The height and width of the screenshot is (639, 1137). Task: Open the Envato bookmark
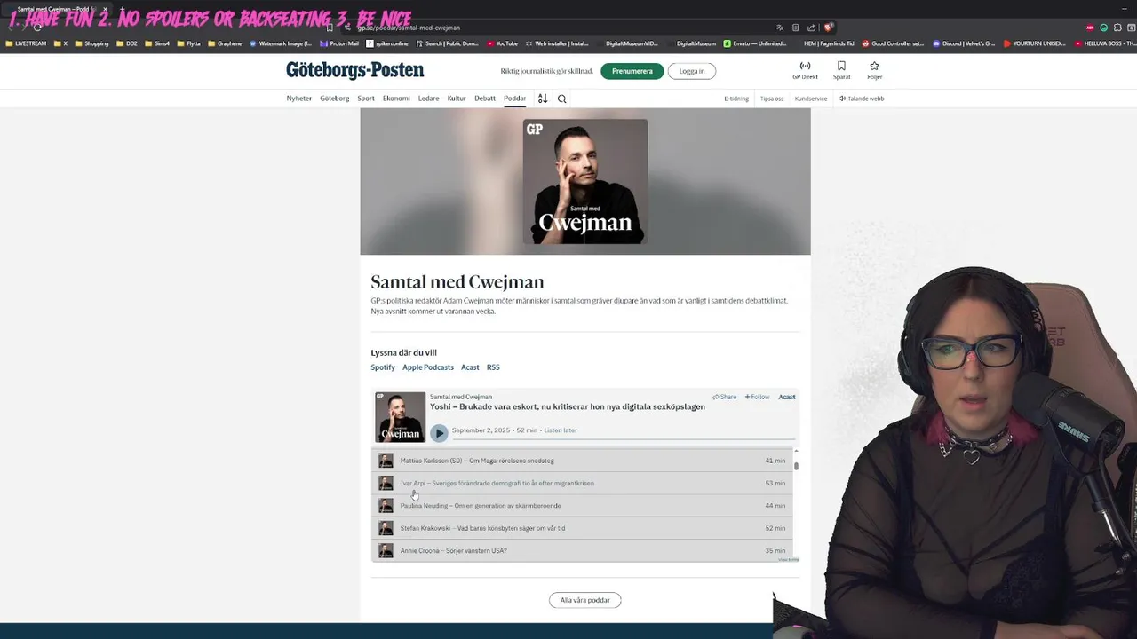pos(756,43)
